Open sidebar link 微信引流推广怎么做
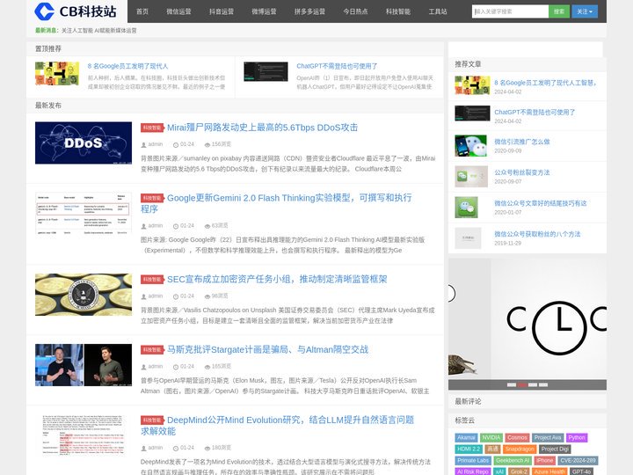Screen dimensions: 633x475 pos(522,142)
